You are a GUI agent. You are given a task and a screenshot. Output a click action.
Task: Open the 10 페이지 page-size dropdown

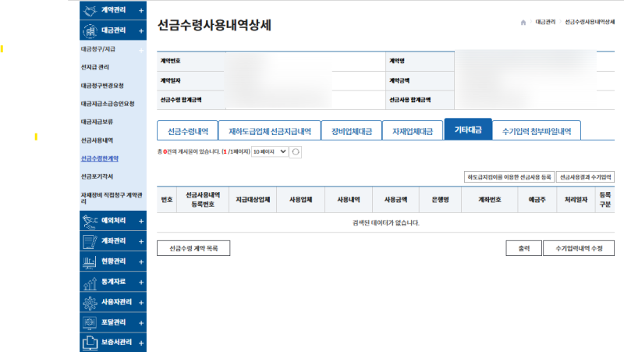click(269, 151)
